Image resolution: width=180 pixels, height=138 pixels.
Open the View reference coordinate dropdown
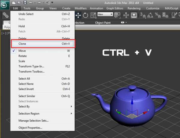point(105,14)
